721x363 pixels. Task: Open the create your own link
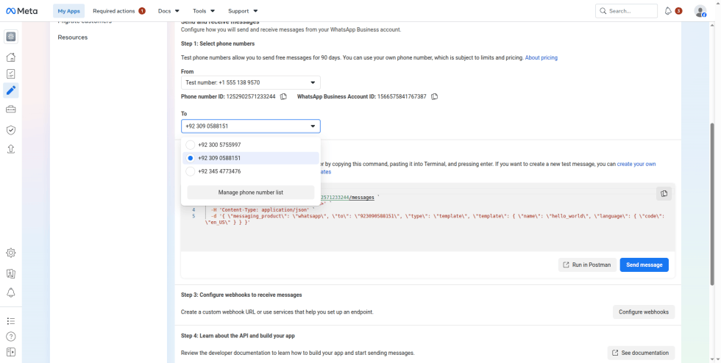coord(636,164)
